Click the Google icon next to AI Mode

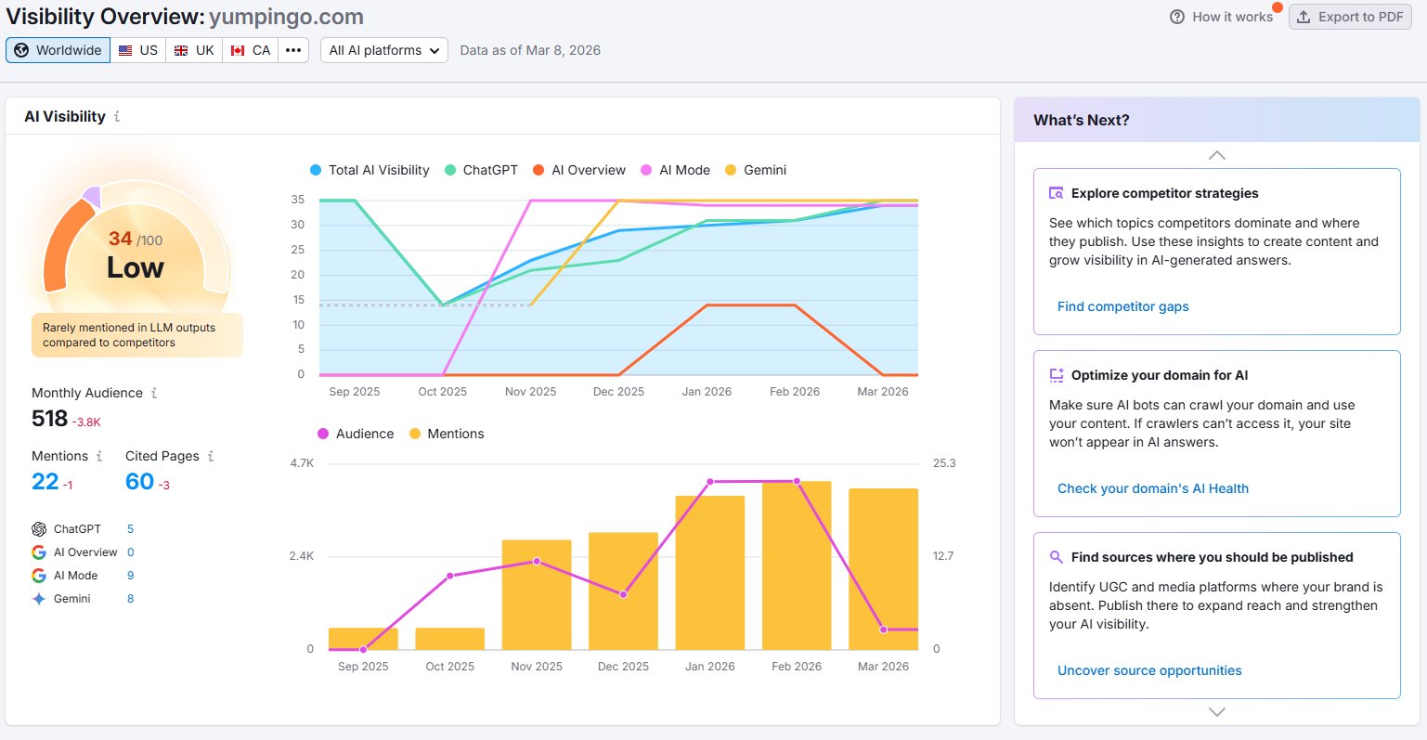click(x=39, y=576)
